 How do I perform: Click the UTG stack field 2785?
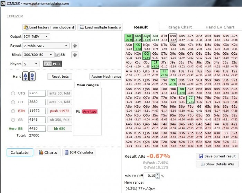[x=37, y=93]
